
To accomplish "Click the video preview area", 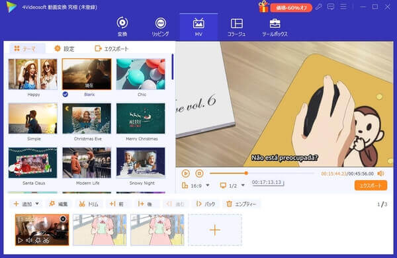I will point(285,105).
